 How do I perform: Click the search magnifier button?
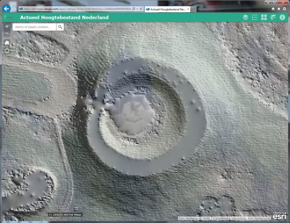pos(60,27)
